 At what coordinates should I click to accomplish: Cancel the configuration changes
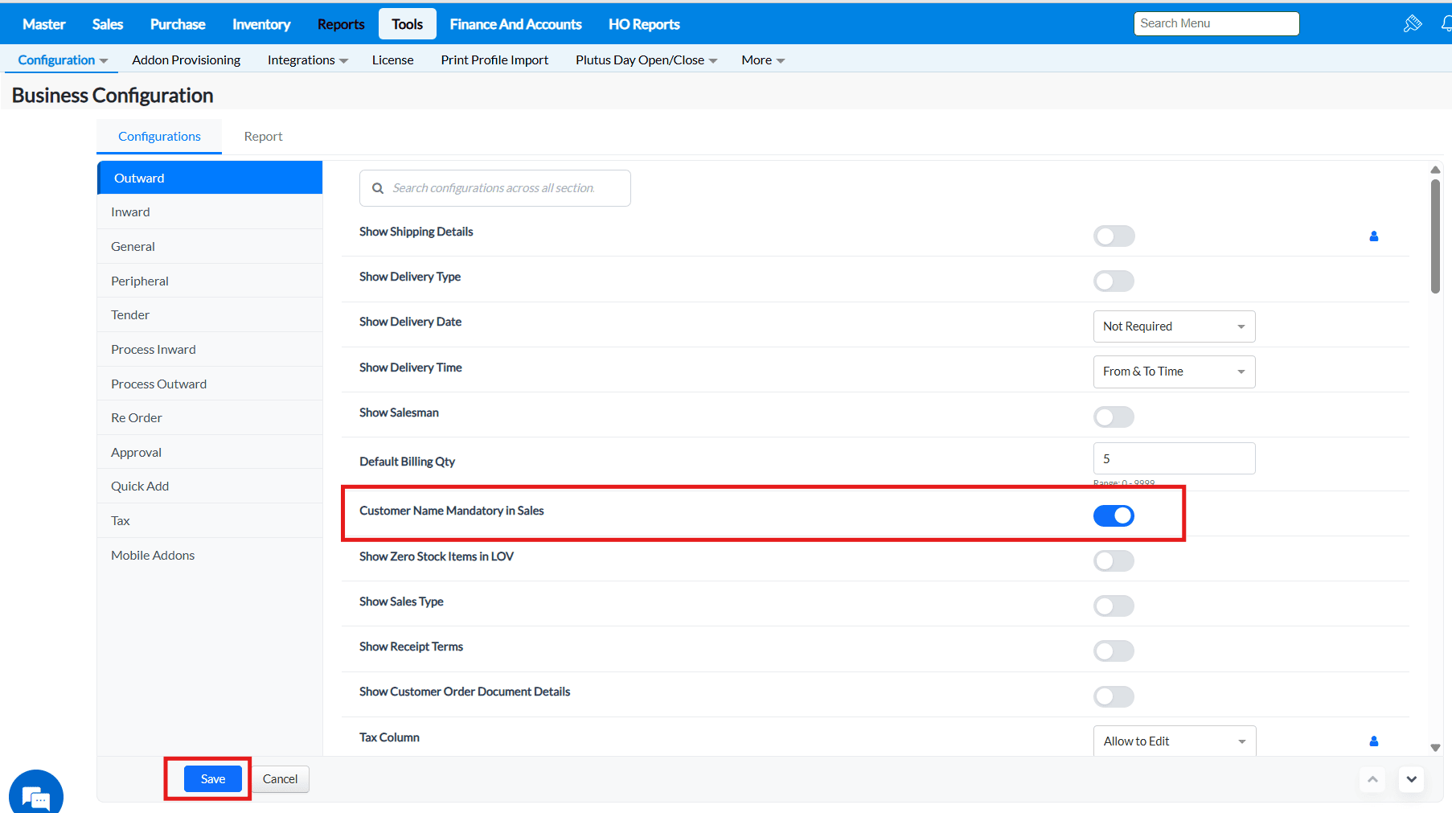[280, 778]
